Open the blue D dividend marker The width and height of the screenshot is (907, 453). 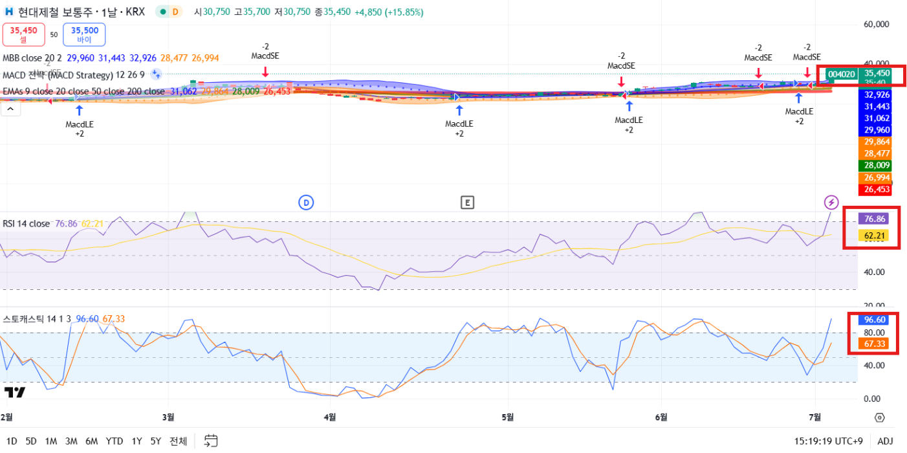[x=306, y=203]
